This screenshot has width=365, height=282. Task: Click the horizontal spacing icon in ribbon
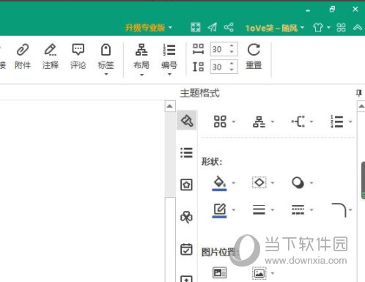tap(198, 49)
